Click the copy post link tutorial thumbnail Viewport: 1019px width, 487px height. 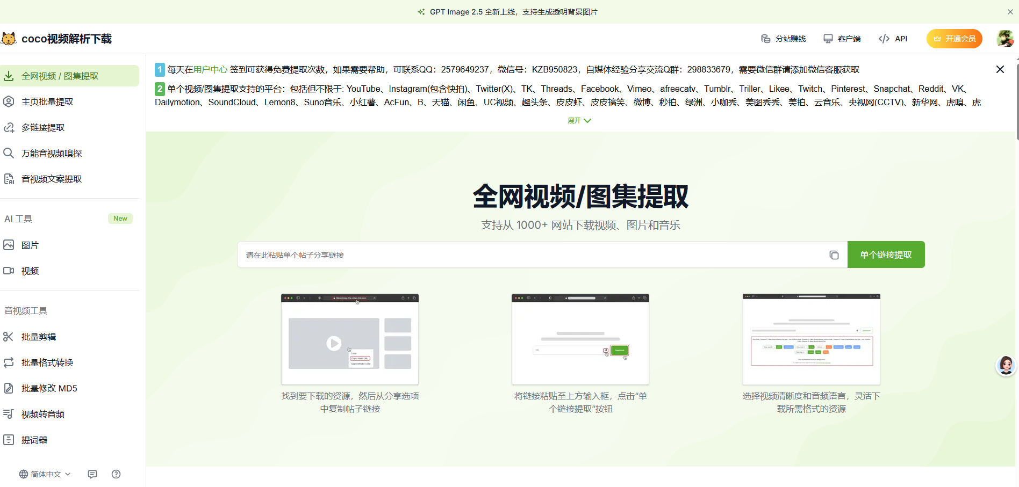(350, 339)
